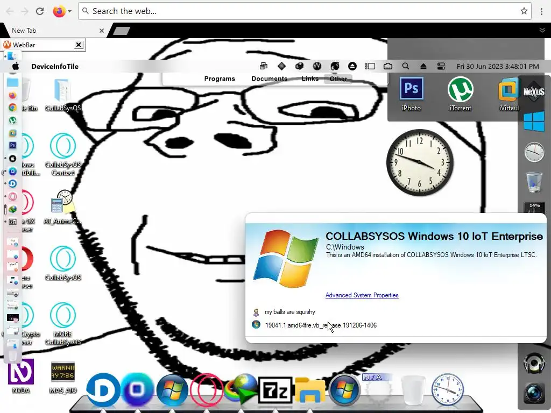
Task: Click Firefox icon in the left sidebar dock
Action: (12, 95)
